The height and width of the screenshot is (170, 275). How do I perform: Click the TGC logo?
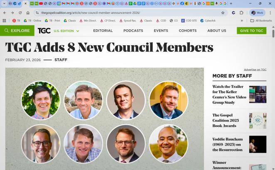click(x=44, y=31)
